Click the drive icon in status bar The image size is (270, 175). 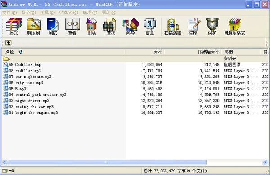coord(4,171)
